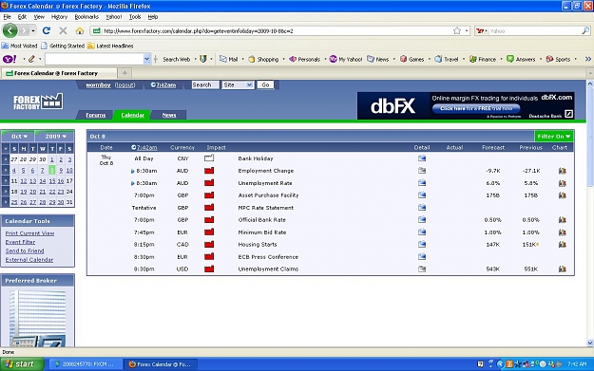Toggle the Filter On button
Screen dimensions: 594x371
tap(553, 136)
